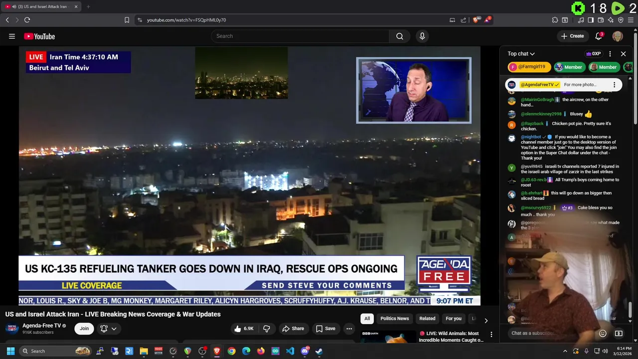This screenshot has width=638, height=359.
Task: Select the For you filter chip
Action: point(454,319)
